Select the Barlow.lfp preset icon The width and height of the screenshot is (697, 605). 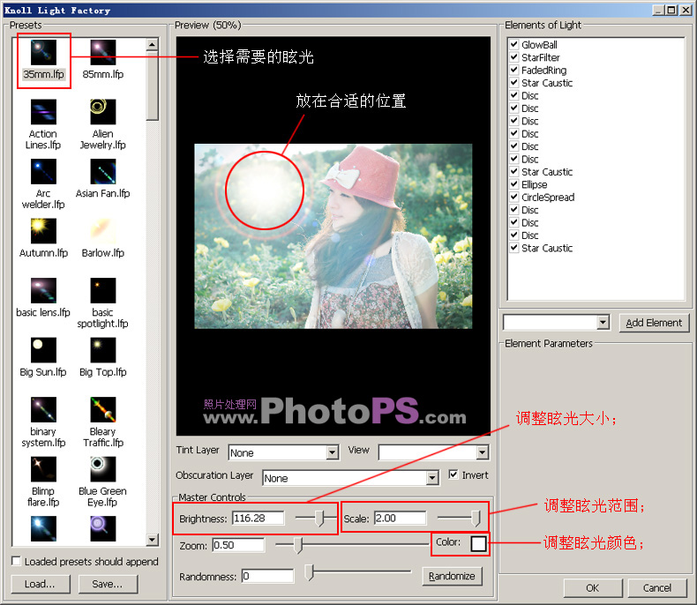(x=103, y=231)
